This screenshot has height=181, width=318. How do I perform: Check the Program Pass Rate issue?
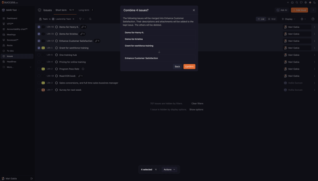click(x=39, y=69)
